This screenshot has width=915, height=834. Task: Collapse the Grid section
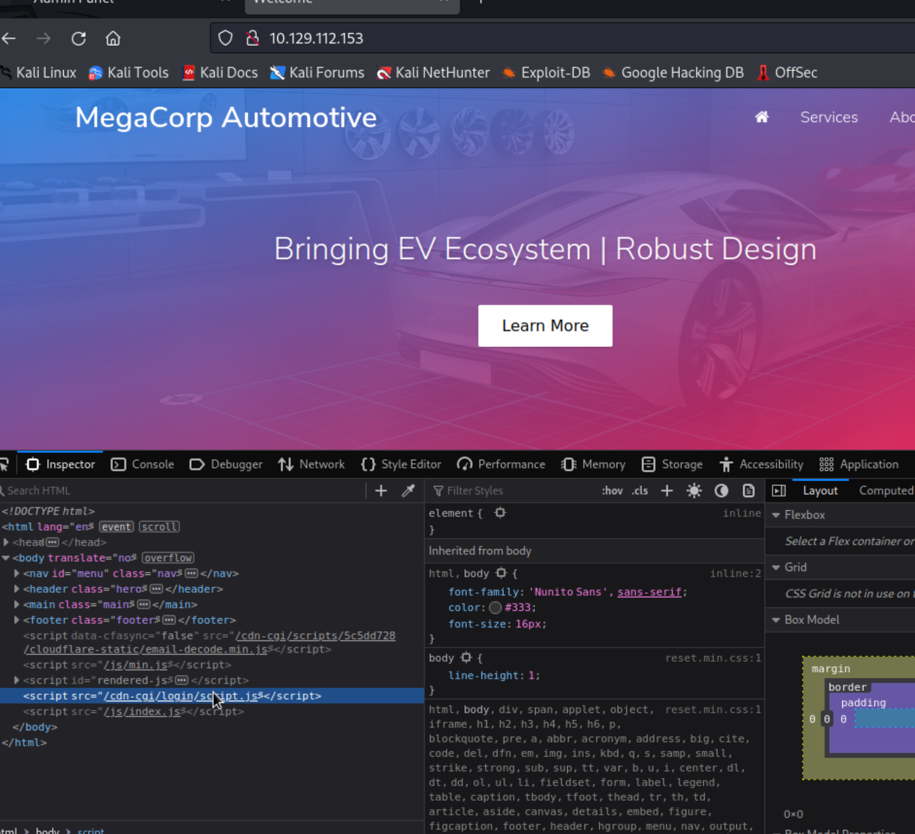776,567
